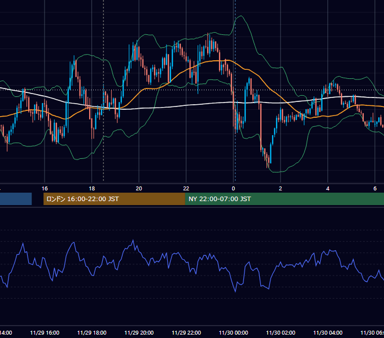The image size is (384, 338).
Task: Click the 11/30 02:00 time label
Action: tap(281, 332)
